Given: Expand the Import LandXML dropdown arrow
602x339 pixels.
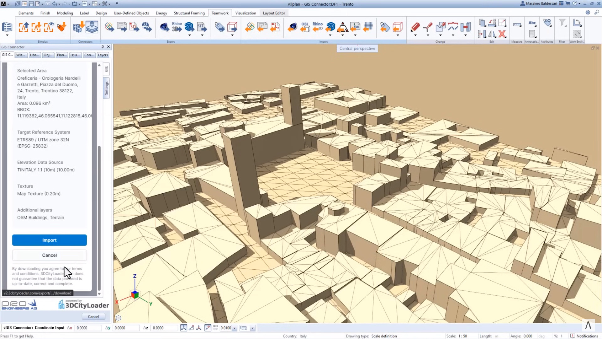Looking at the screenshot, I should click(x=355, y=35).
